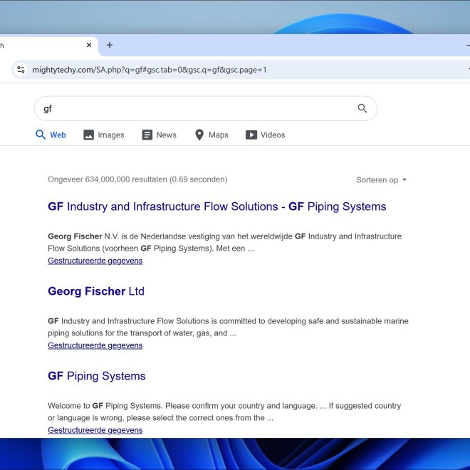
Task: Select the Web results tab
Action: [x=51, y=135]
